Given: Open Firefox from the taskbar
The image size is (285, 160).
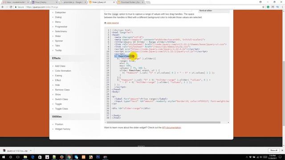Looking at the screenshot, I should [x=61, y=157].
